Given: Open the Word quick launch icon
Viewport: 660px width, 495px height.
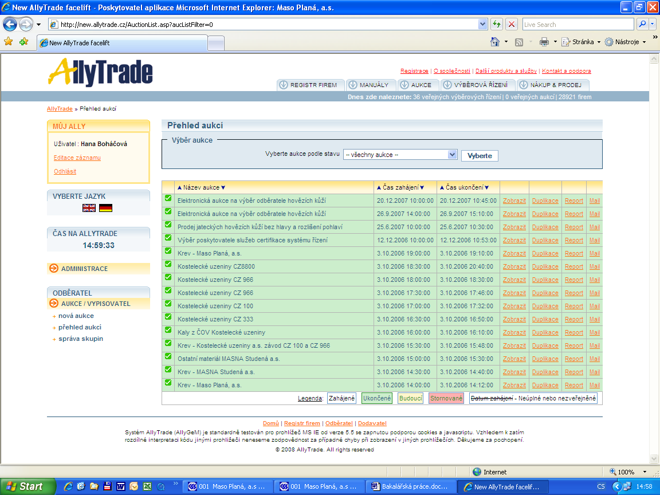Looking at the screenshot, I should coord(121,486).
